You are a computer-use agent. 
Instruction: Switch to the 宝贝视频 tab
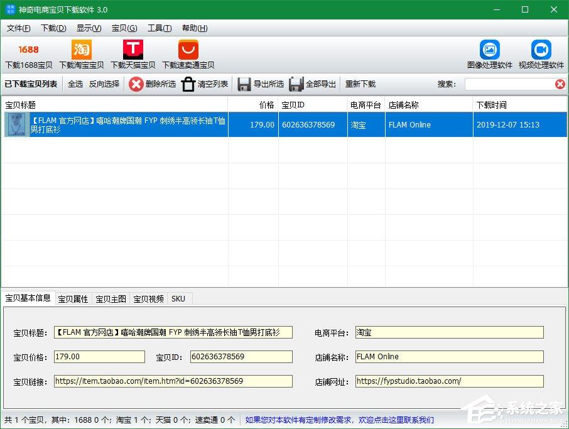[x=148, y=299]
